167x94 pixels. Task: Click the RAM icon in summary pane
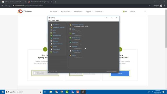(x=70, y=33)
